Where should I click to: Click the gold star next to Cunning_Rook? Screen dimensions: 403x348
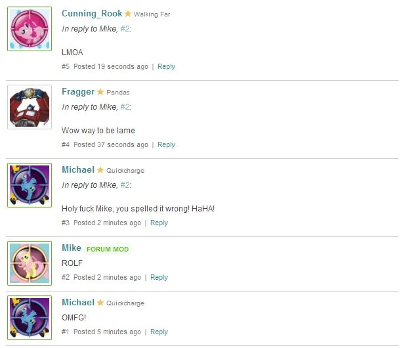click(128, 14)
